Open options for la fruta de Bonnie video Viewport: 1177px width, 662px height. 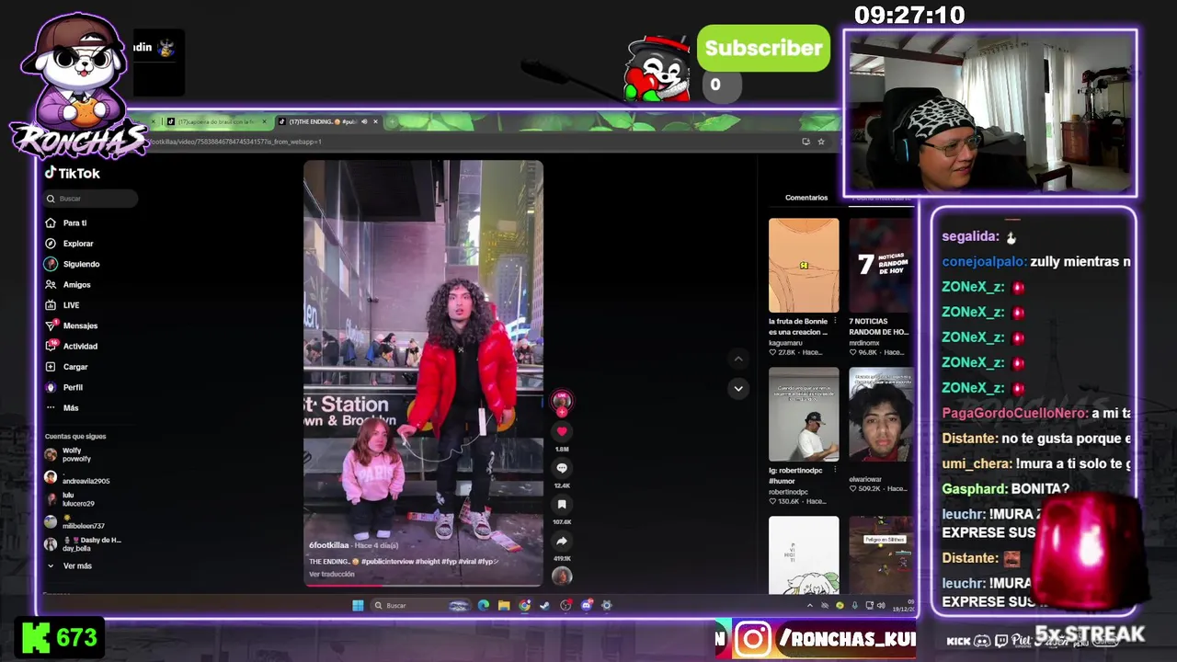point(835,321)
